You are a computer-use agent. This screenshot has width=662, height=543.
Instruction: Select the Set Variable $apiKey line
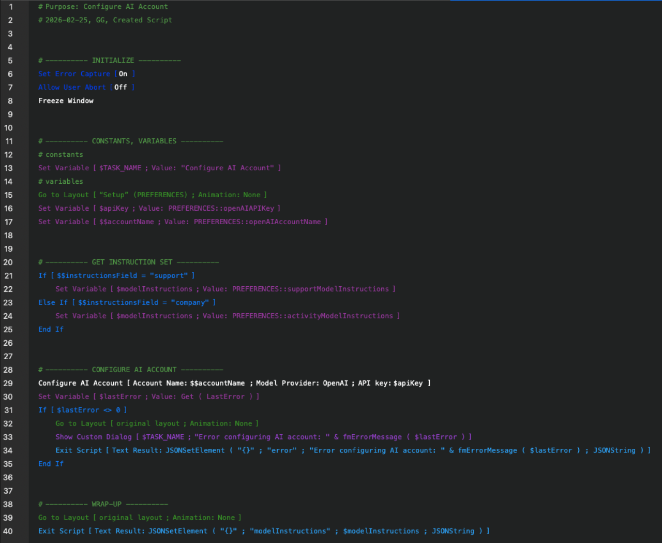(159, 209)
